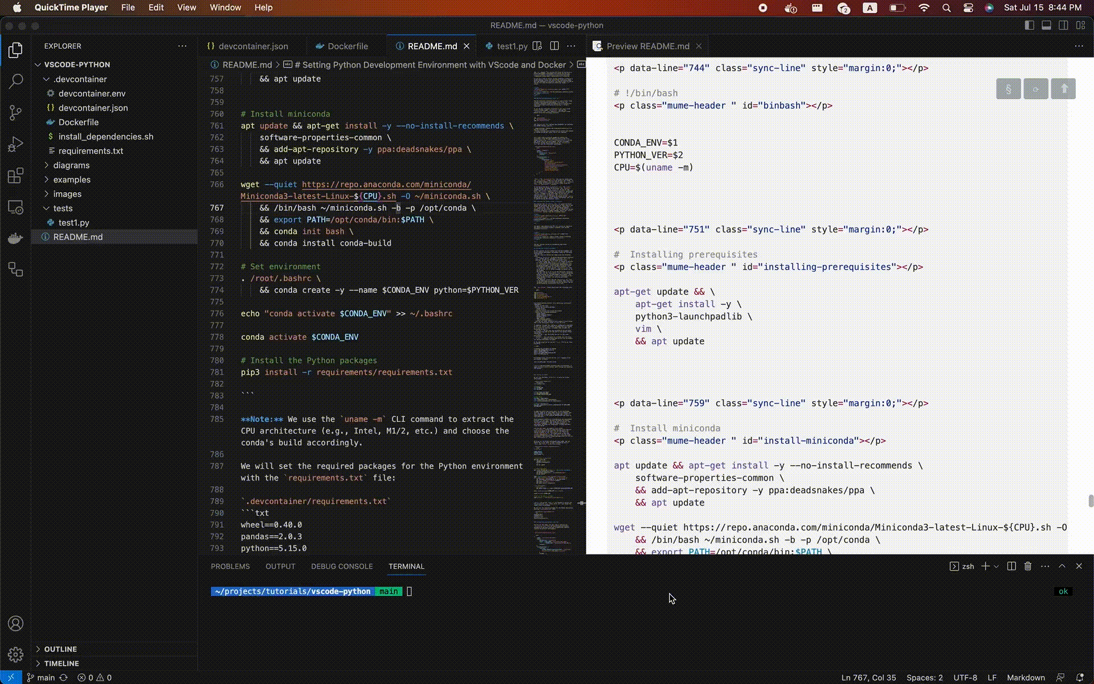Viewport: 1094px width, 684px height.
Task: Click errors and warnings count in status bar
Action: point(95,678)
